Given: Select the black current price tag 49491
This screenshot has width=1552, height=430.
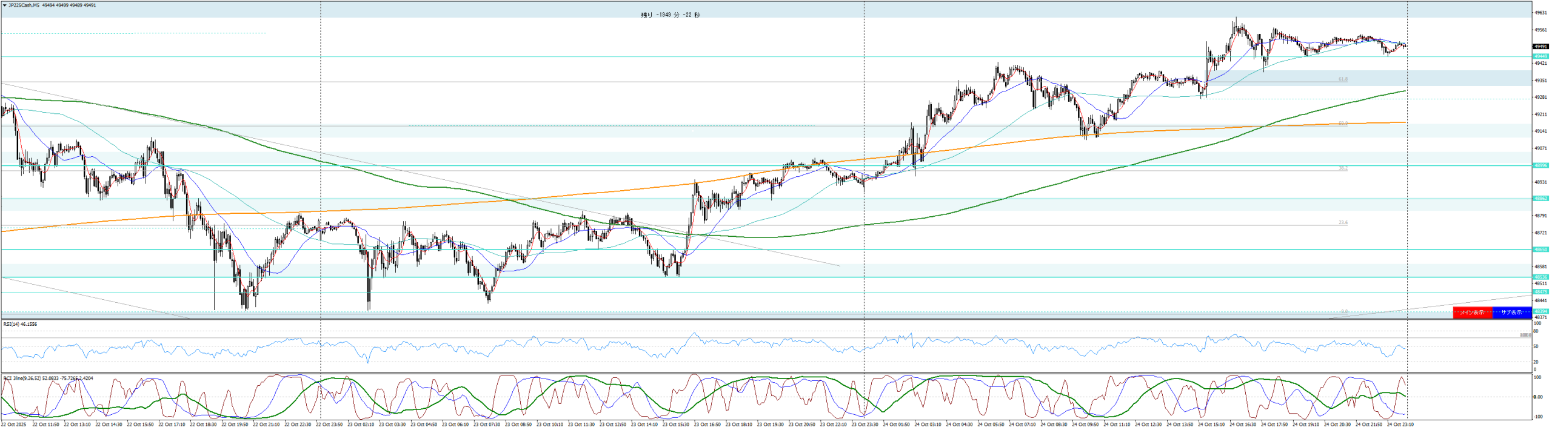Looking at the screenshot, I should tap(1540, 47).
